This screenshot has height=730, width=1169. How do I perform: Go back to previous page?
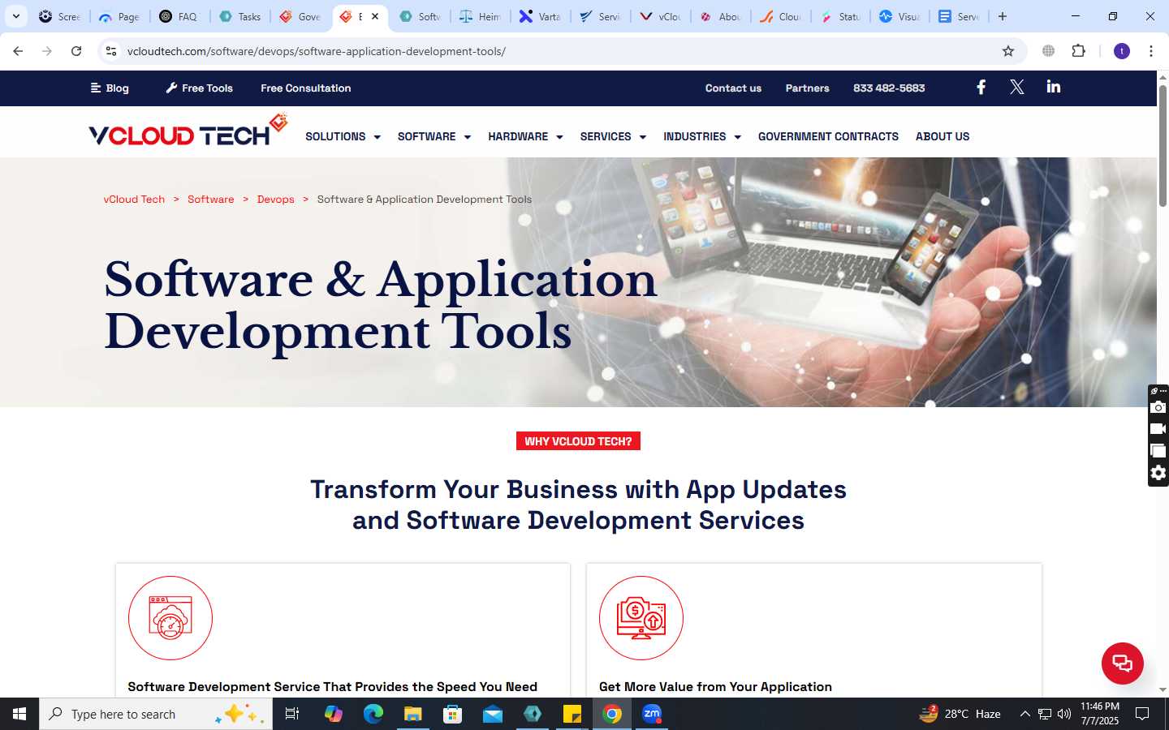[x=18, y=51]
